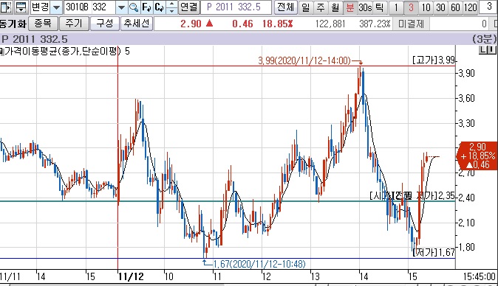Open the magnifier symbol search
This screenshot has height=286, width=498.
[134, 7]
